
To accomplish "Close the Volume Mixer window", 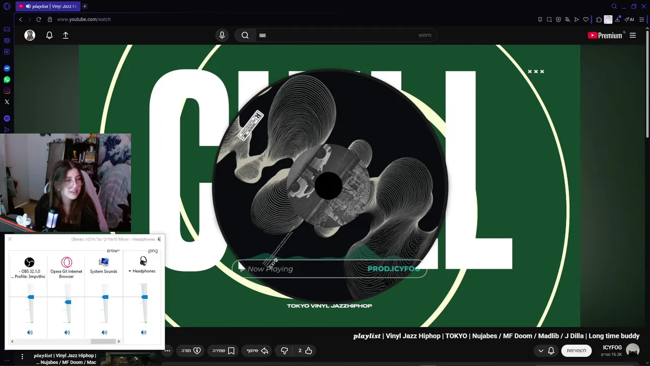I will [10, 239].
